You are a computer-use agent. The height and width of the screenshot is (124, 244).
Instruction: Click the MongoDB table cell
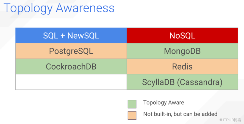(182, 51)
